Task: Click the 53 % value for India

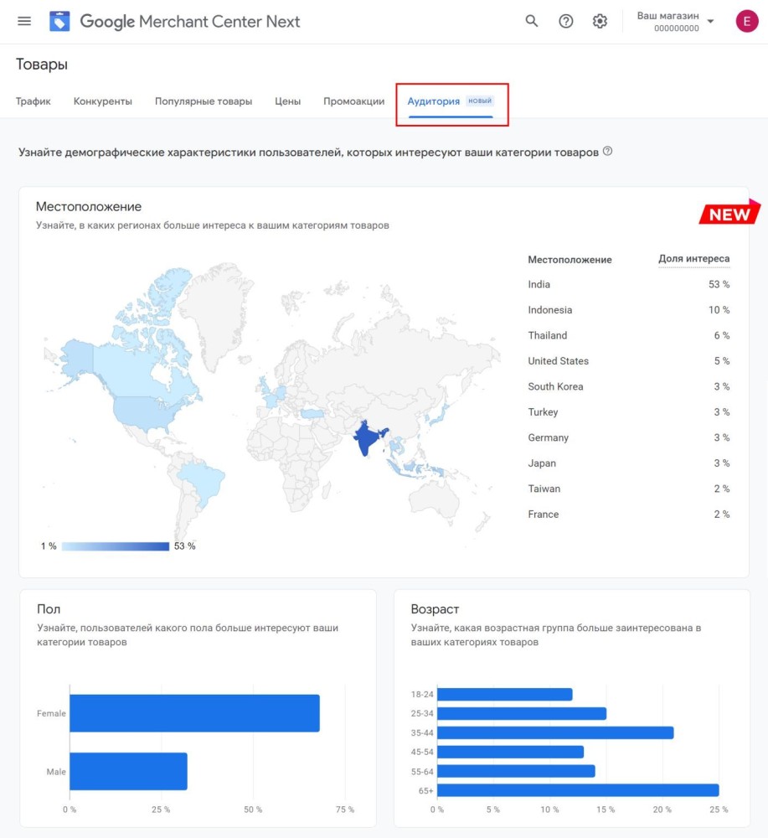Action: (719, 284)
